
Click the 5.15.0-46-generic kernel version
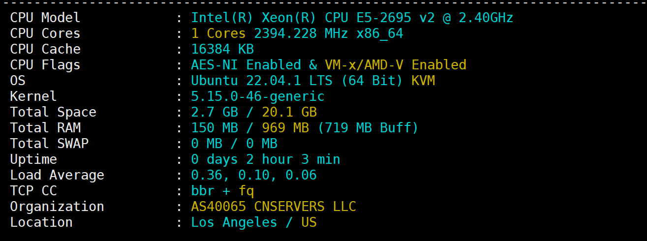[257, 96]
